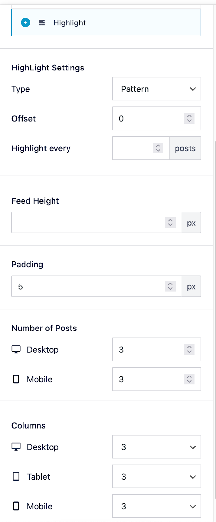216x522 pixels.
Task: Click the Padding stepper arrows
Action: (x=170, y=286)
